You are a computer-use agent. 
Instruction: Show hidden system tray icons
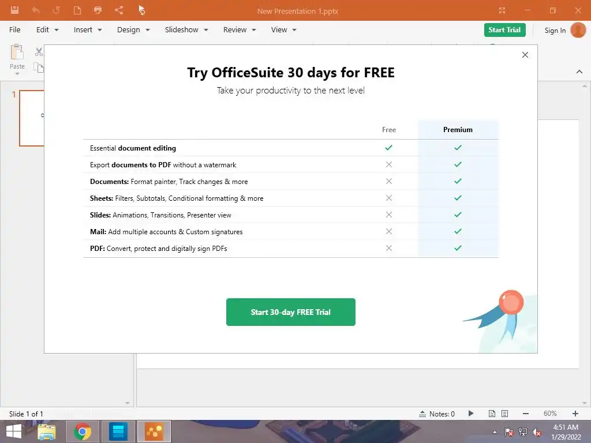495,432
